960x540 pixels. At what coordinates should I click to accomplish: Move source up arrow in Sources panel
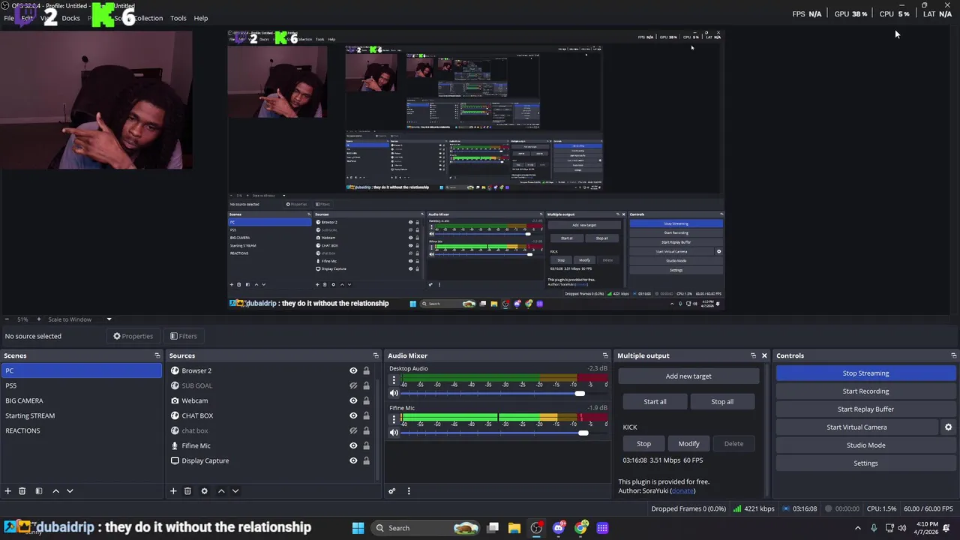[x=220, y=490]
